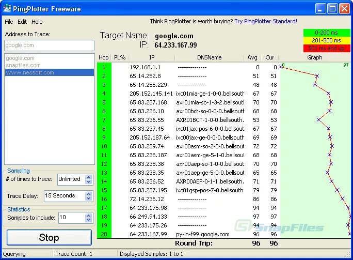Screen dimensions: 353x260
Task: Click the Graph column header
Action: tap(315, 57)
